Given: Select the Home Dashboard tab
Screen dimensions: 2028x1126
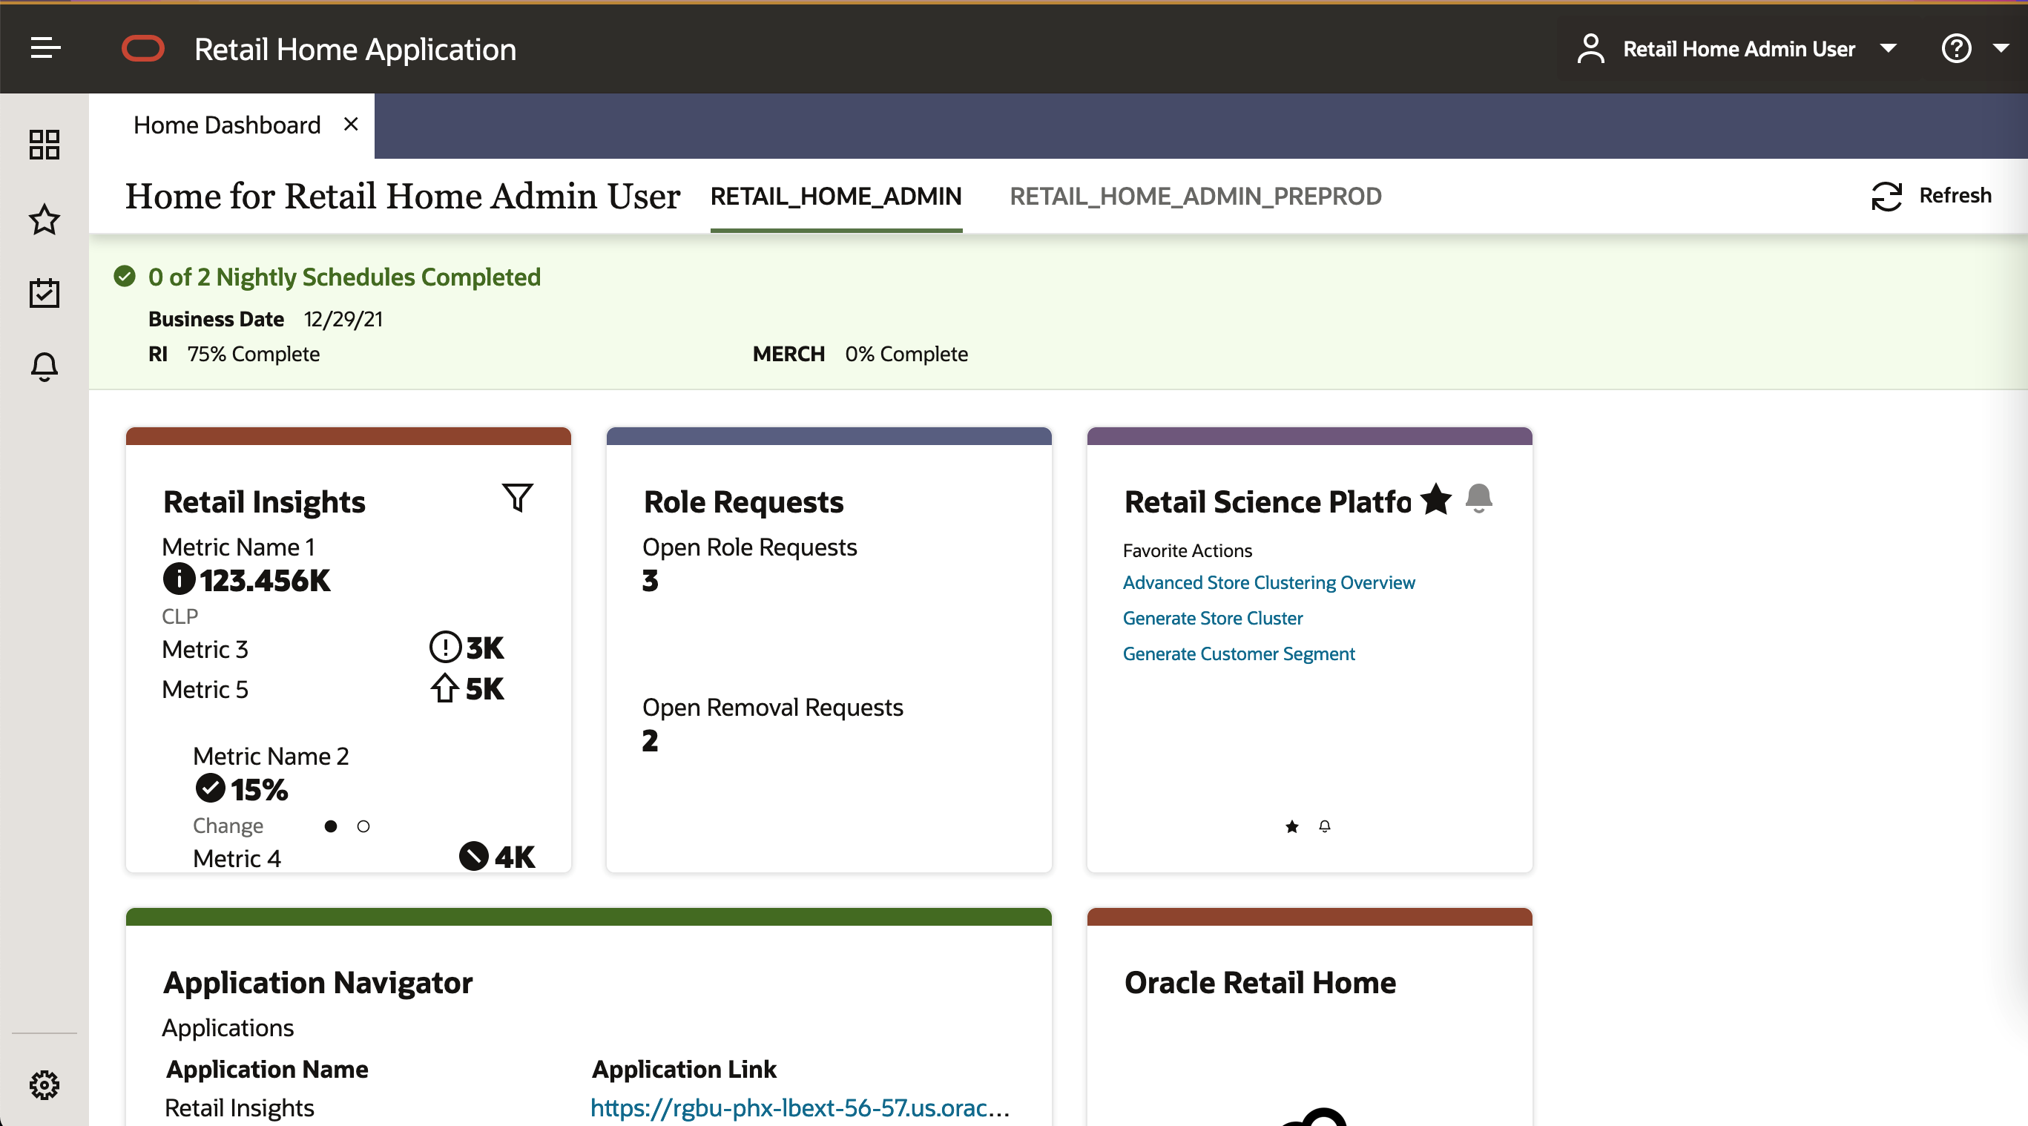Looking at the screenshot, I should point(227,125).
